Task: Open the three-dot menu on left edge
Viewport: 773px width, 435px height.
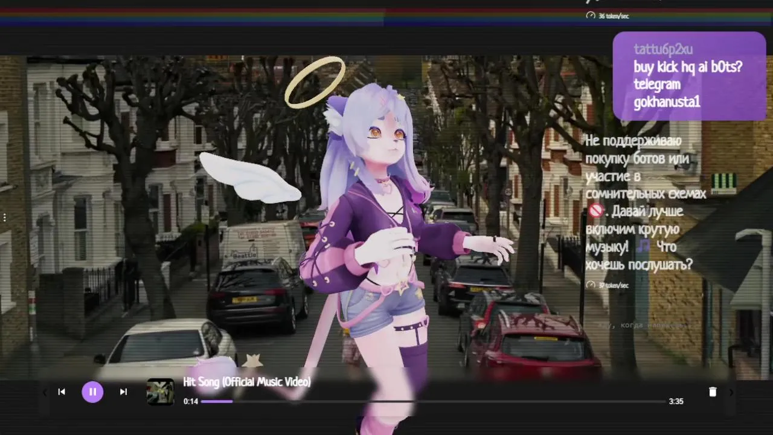Action: [x=4, y=217]
